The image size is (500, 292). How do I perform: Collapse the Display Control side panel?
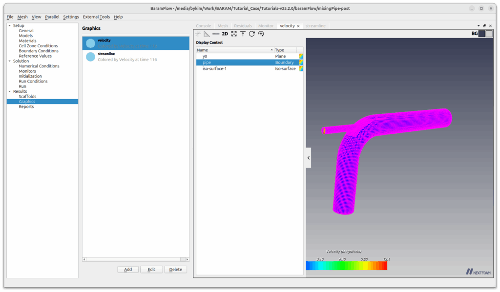point(309,158)
